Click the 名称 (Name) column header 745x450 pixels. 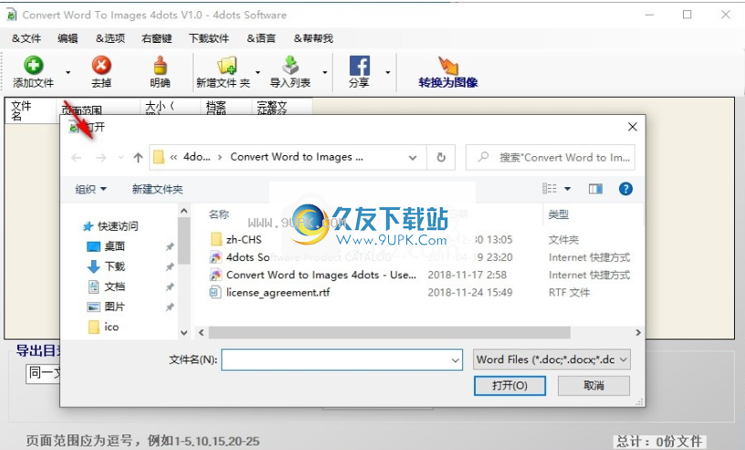(218, 215)
